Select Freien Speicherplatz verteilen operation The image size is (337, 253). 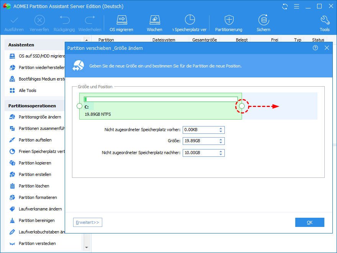point(37,151)
